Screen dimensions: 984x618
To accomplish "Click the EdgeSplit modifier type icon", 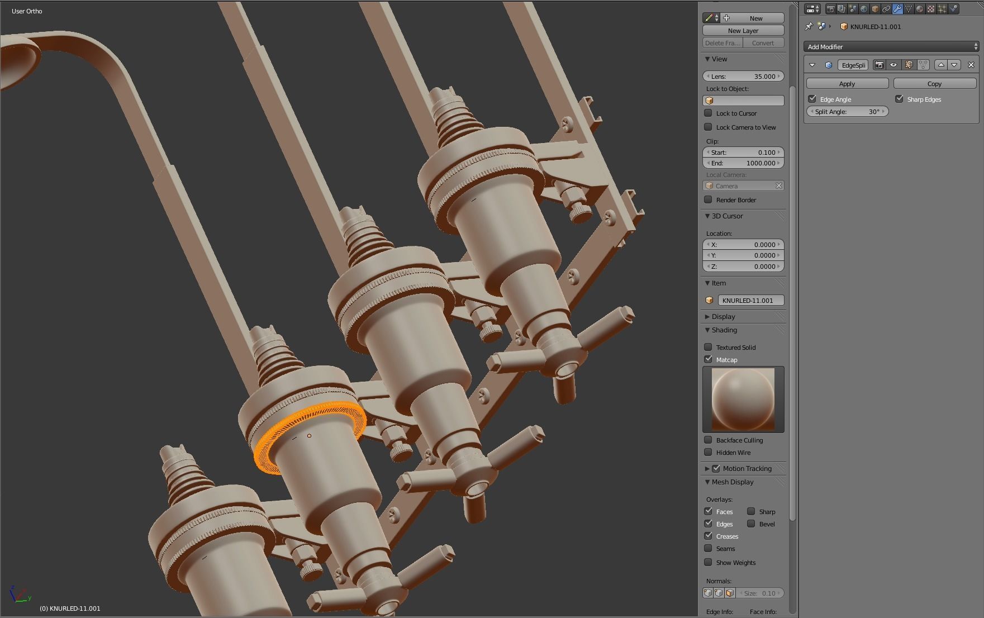I will click(x=829, y=65).
